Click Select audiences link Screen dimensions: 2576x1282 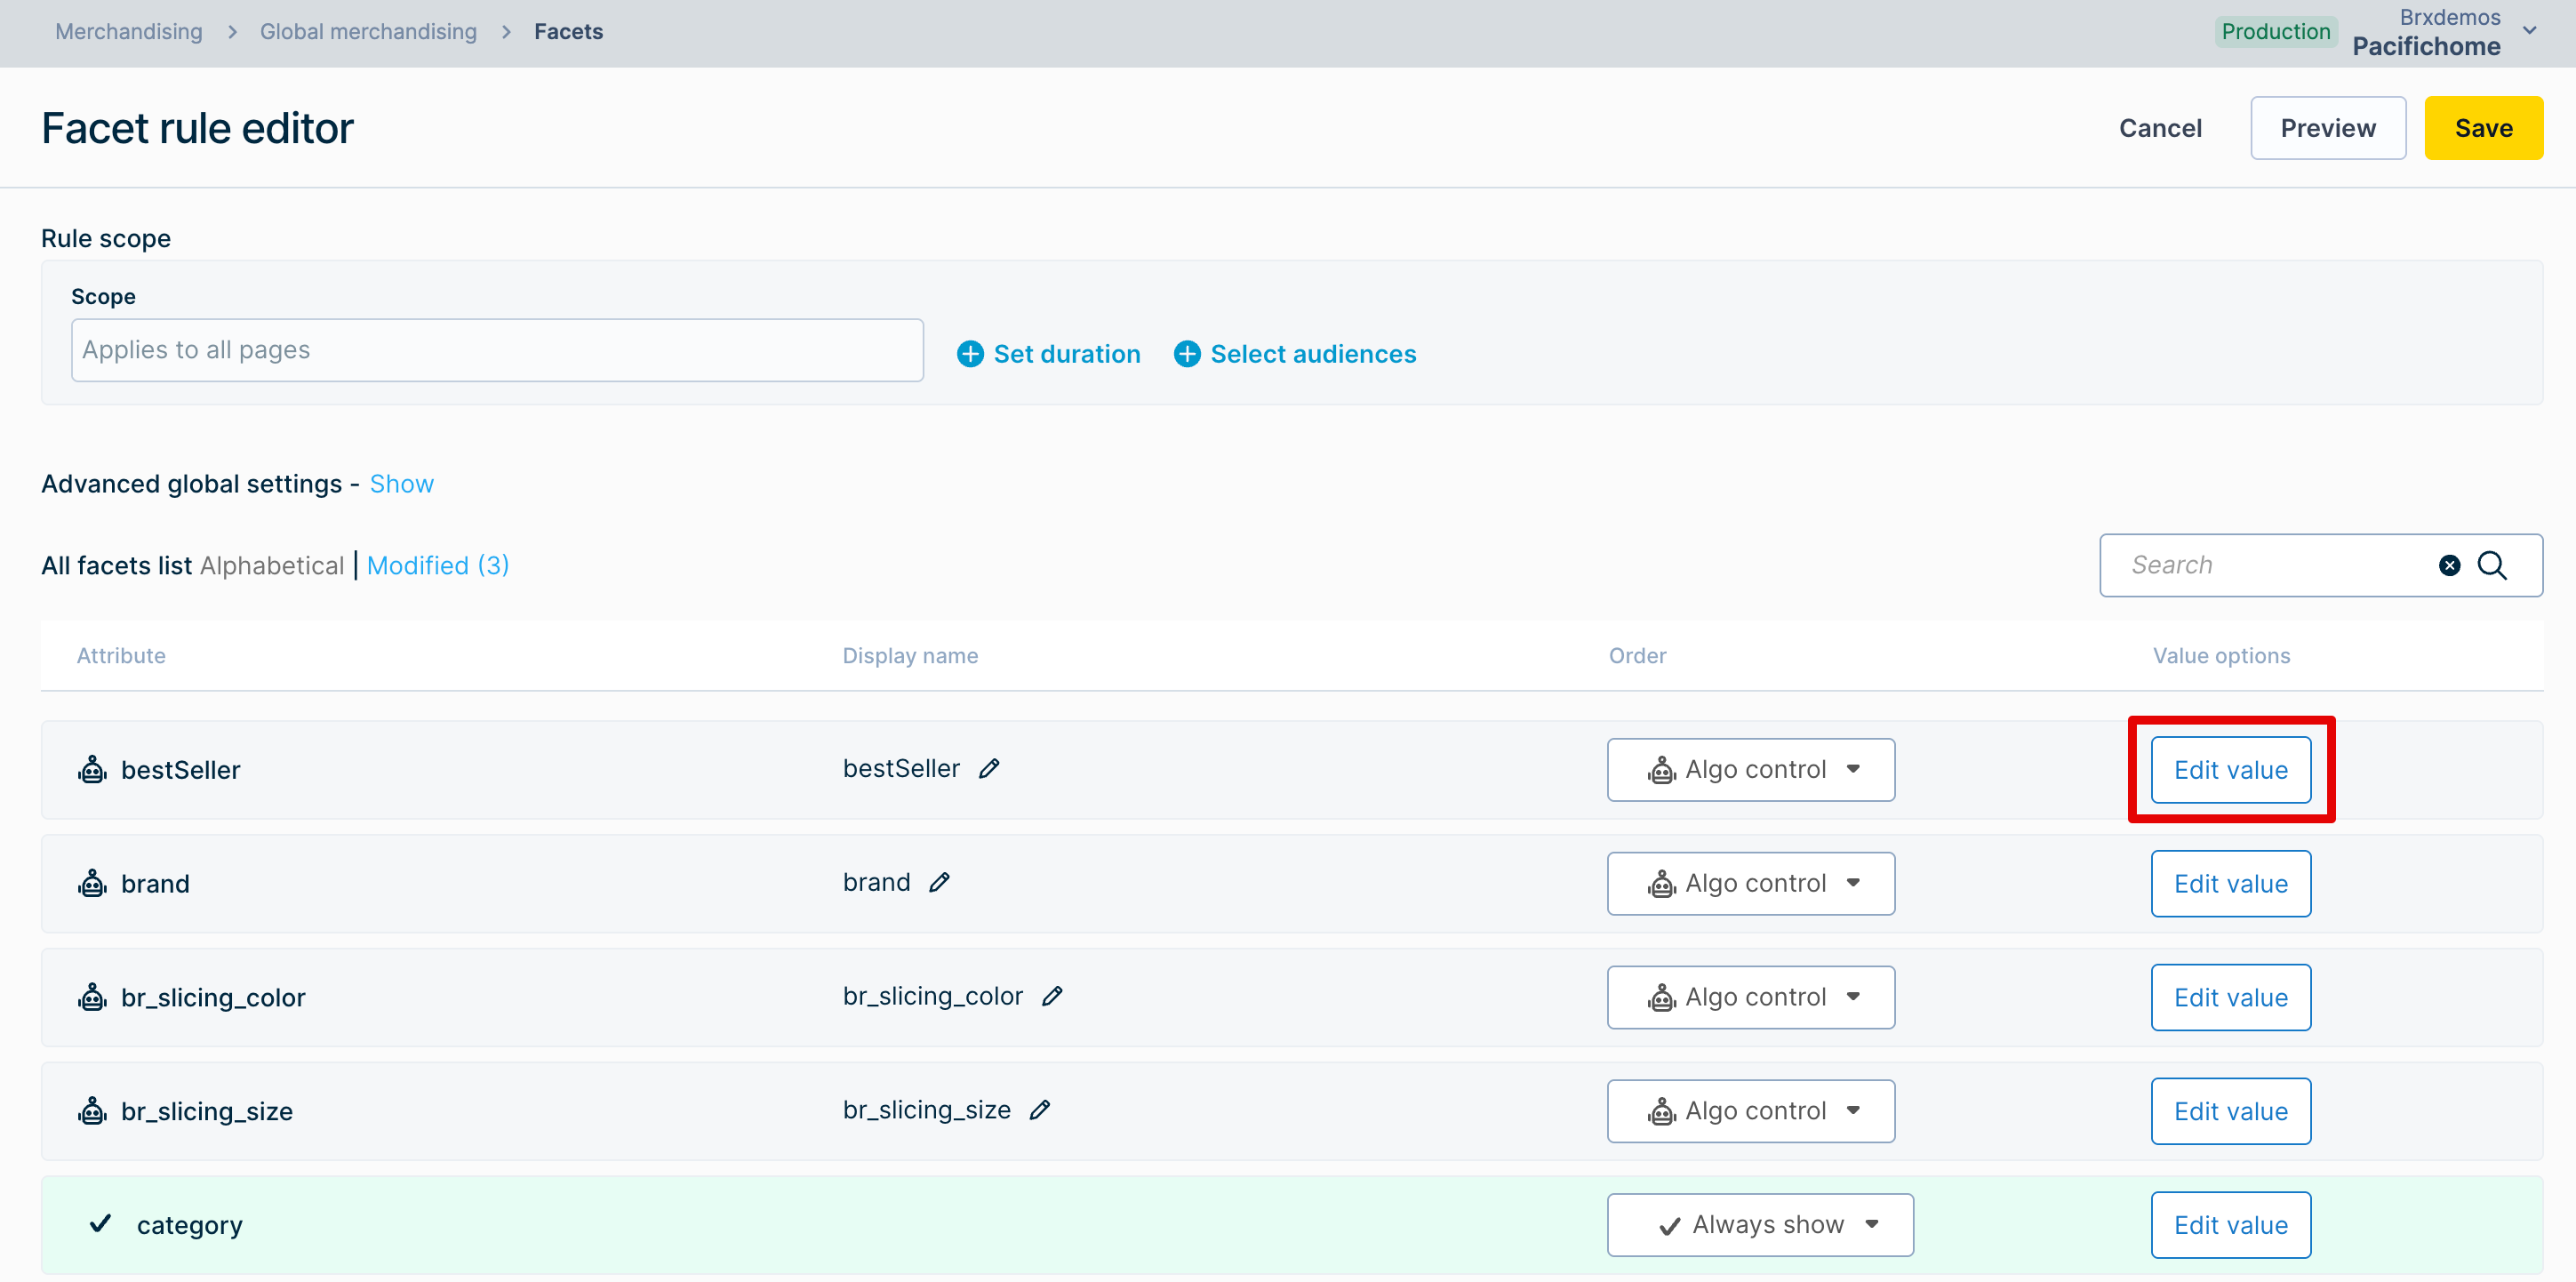[1313, 354]
